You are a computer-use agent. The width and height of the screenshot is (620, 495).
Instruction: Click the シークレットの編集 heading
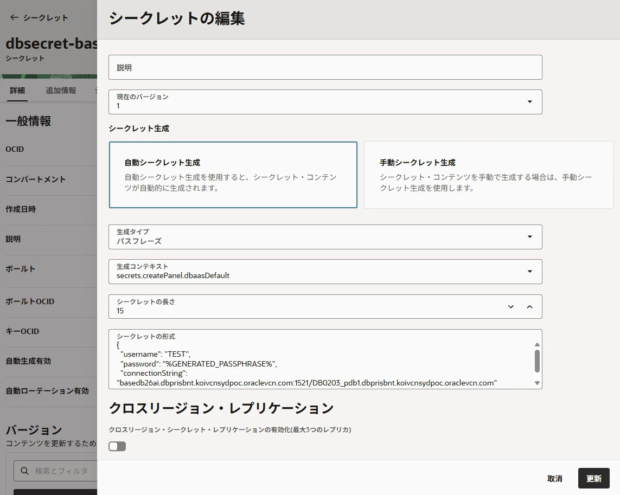point(177,18)
